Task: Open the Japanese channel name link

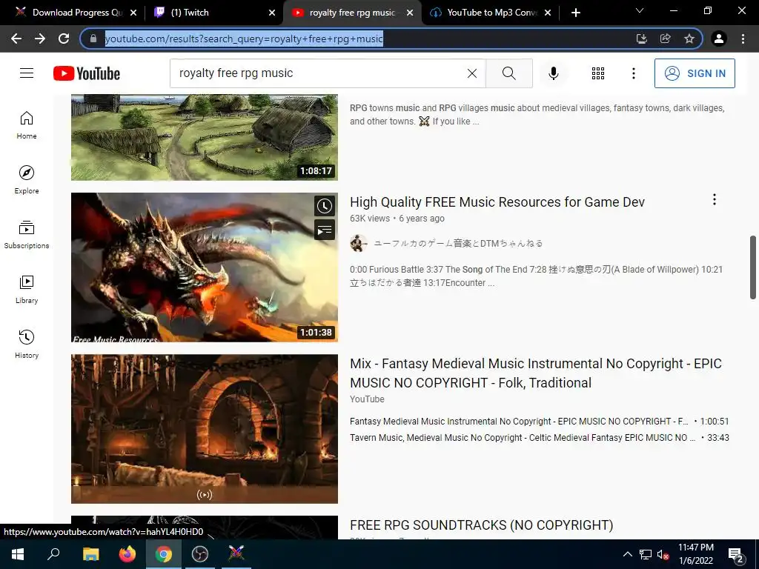Action: pos(458,243)
